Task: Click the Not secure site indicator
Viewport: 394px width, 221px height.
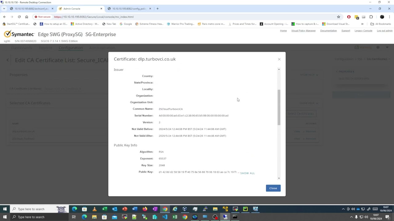Action: 42,17
